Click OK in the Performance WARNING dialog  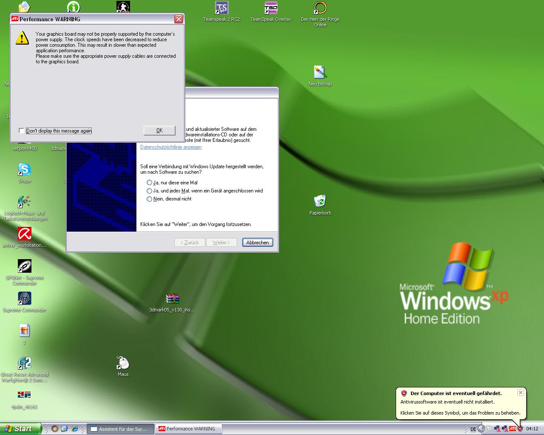pyautogui.click(x=159, y=130)
